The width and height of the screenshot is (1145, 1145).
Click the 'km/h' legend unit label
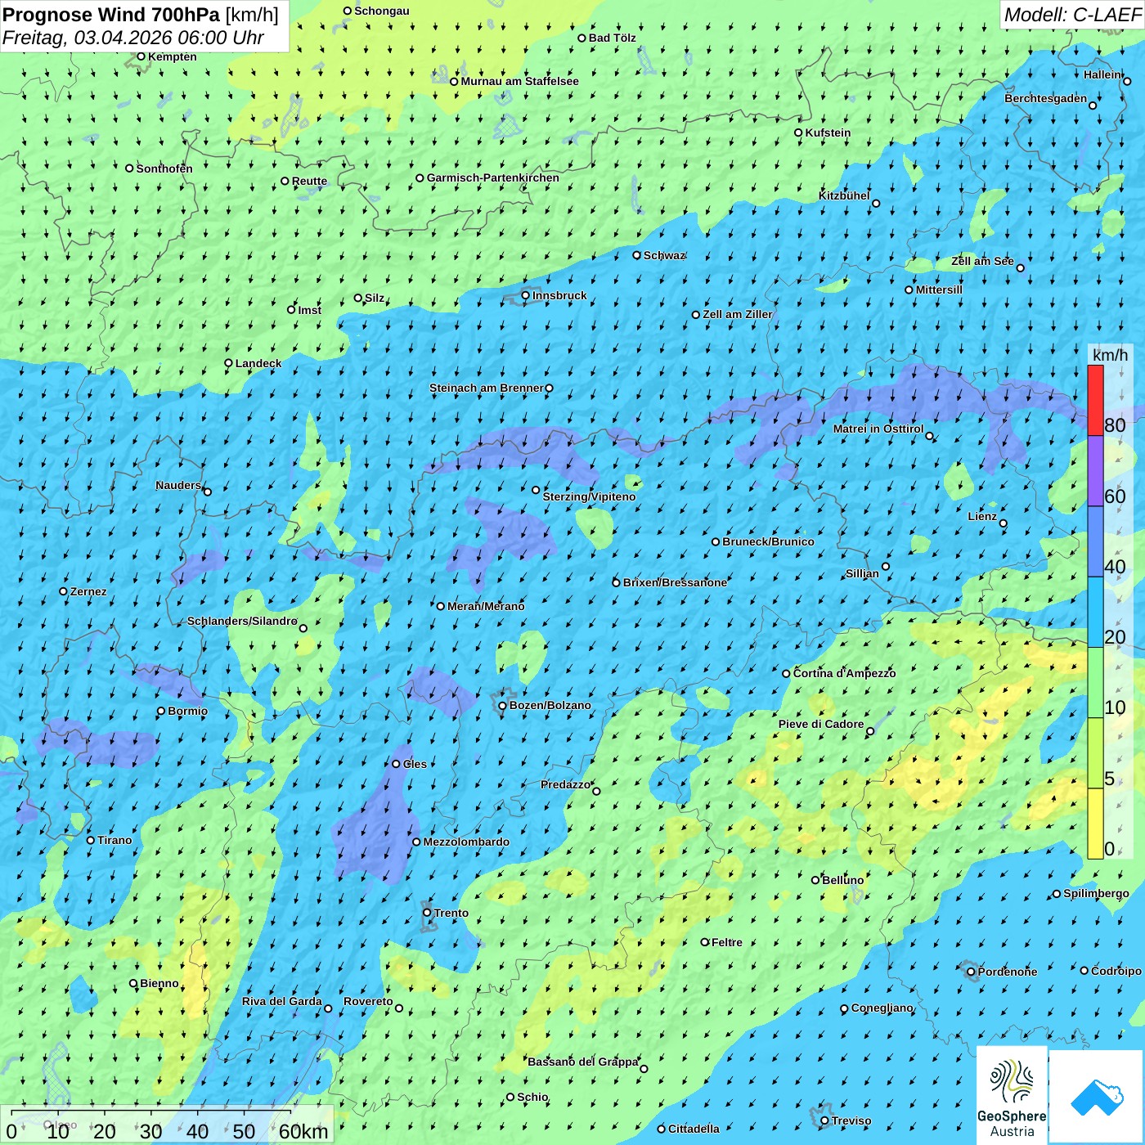(1110, 355)
